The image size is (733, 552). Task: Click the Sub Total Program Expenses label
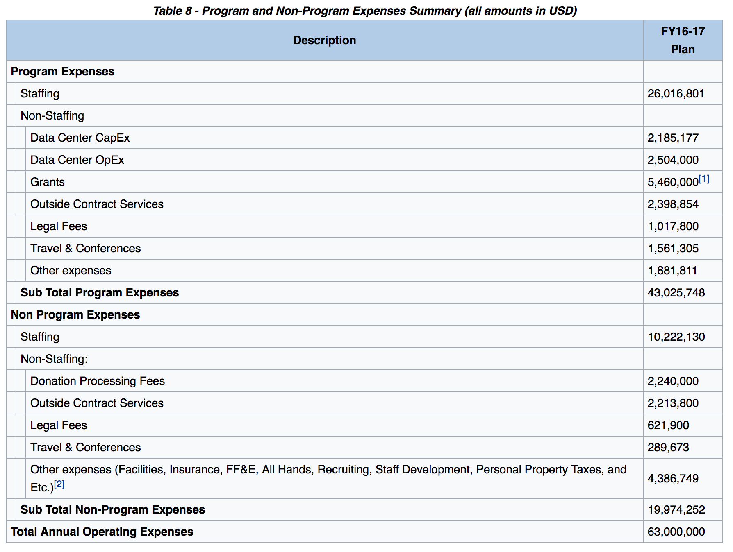[x=100, y=292]
